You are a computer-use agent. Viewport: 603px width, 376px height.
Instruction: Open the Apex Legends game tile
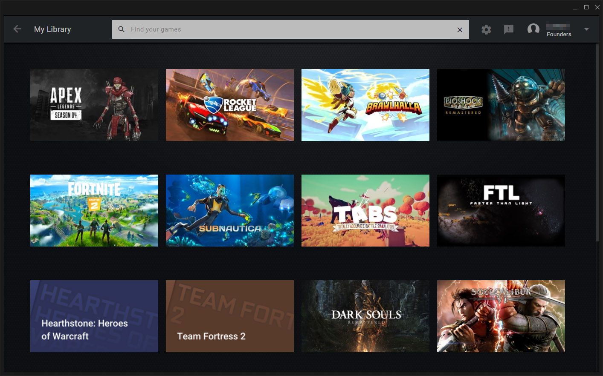click(x=94, y=105)
